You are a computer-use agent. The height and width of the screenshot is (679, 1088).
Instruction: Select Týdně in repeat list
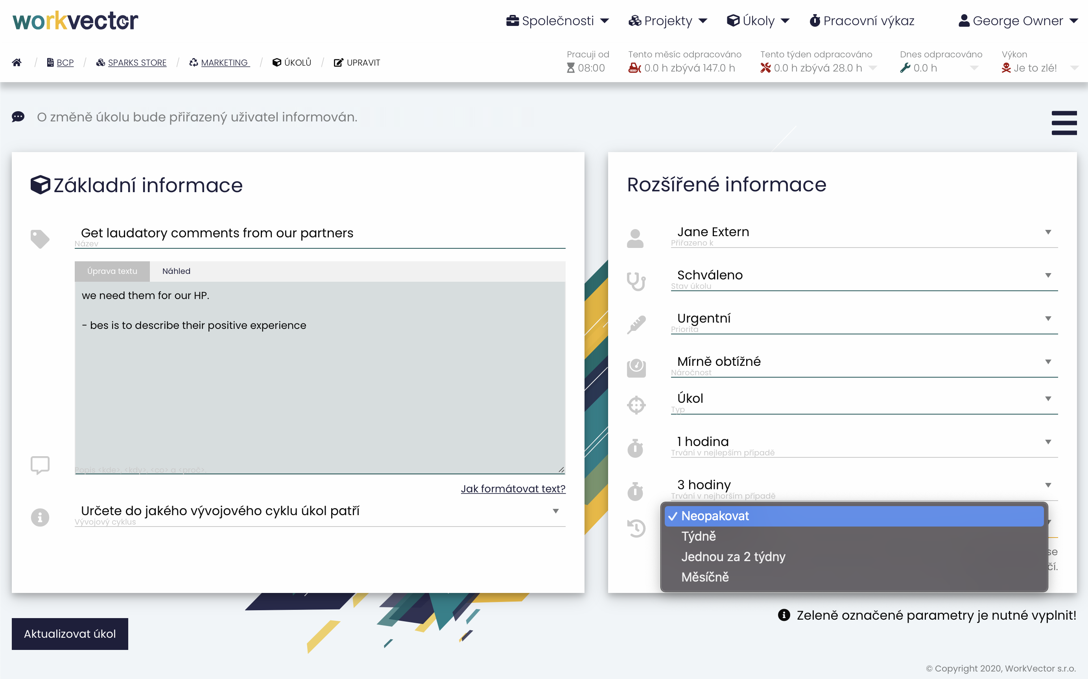tap(854, 536)
